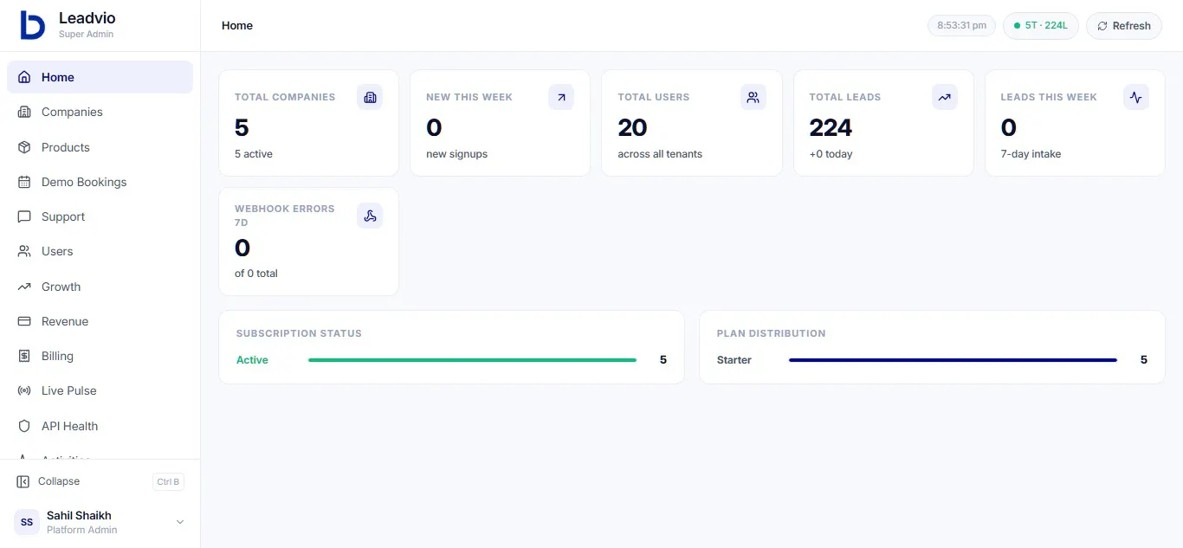Screen dimensions: 1183x548
Task: Click the 'Starter' plan label
Action: 734,360
